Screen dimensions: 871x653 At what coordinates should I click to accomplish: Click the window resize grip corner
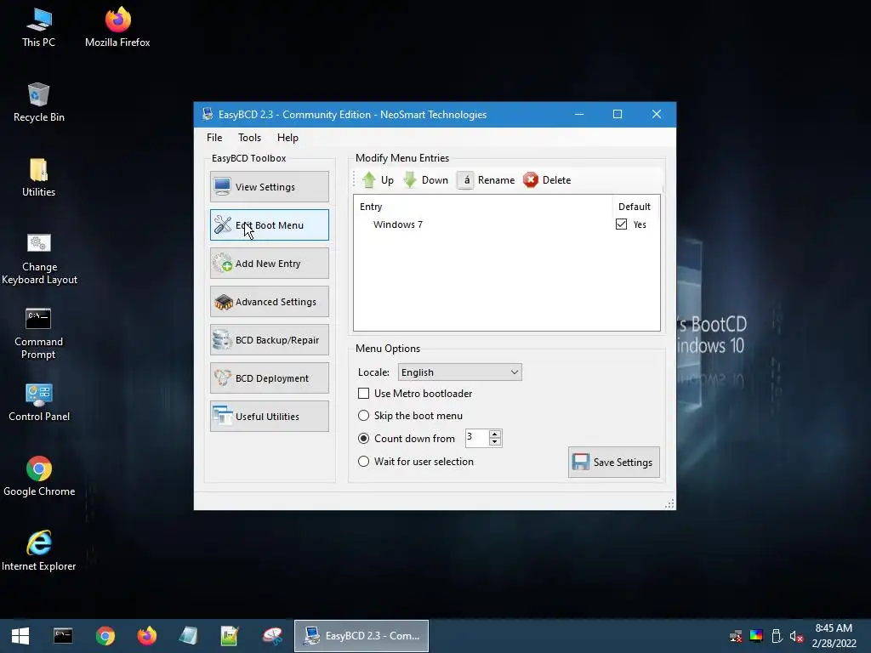click(x=670, y=503)
